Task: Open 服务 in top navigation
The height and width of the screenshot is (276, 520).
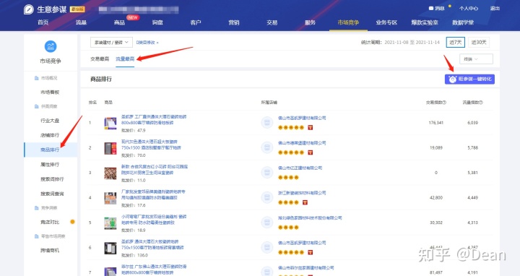Action: click(x=310, y=22)
